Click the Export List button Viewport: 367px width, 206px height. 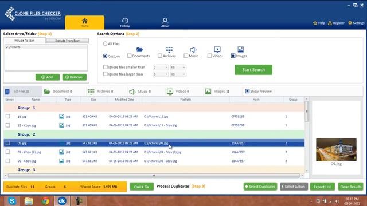(x=322, y=187)
